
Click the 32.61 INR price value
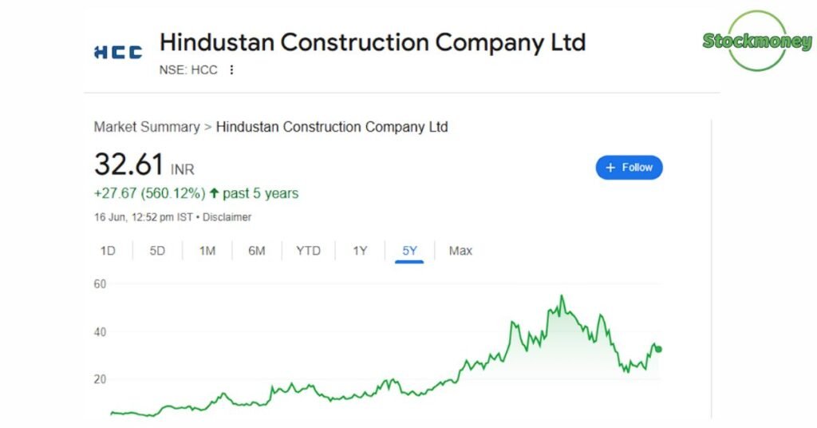click(144, 164)
